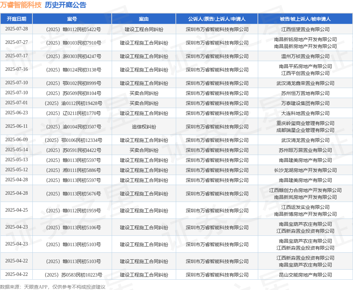Click the 万睿智能科技 title text

(x=21, y=5)
